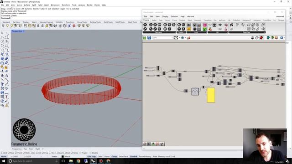Screen dimensions: 292x164
Task: Toggle SmartTrack in the Rhino status bar
Action: pyautogui.click(x=123, y=157)
